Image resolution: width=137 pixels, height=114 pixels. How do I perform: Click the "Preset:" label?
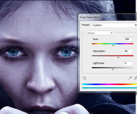tap(86, 25)
